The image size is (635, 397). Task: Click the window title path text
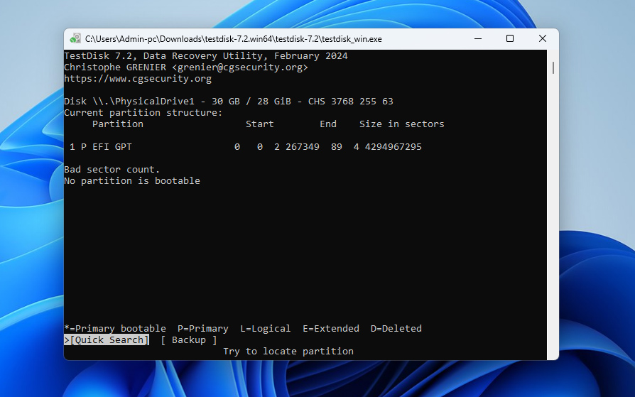[233, 39]
